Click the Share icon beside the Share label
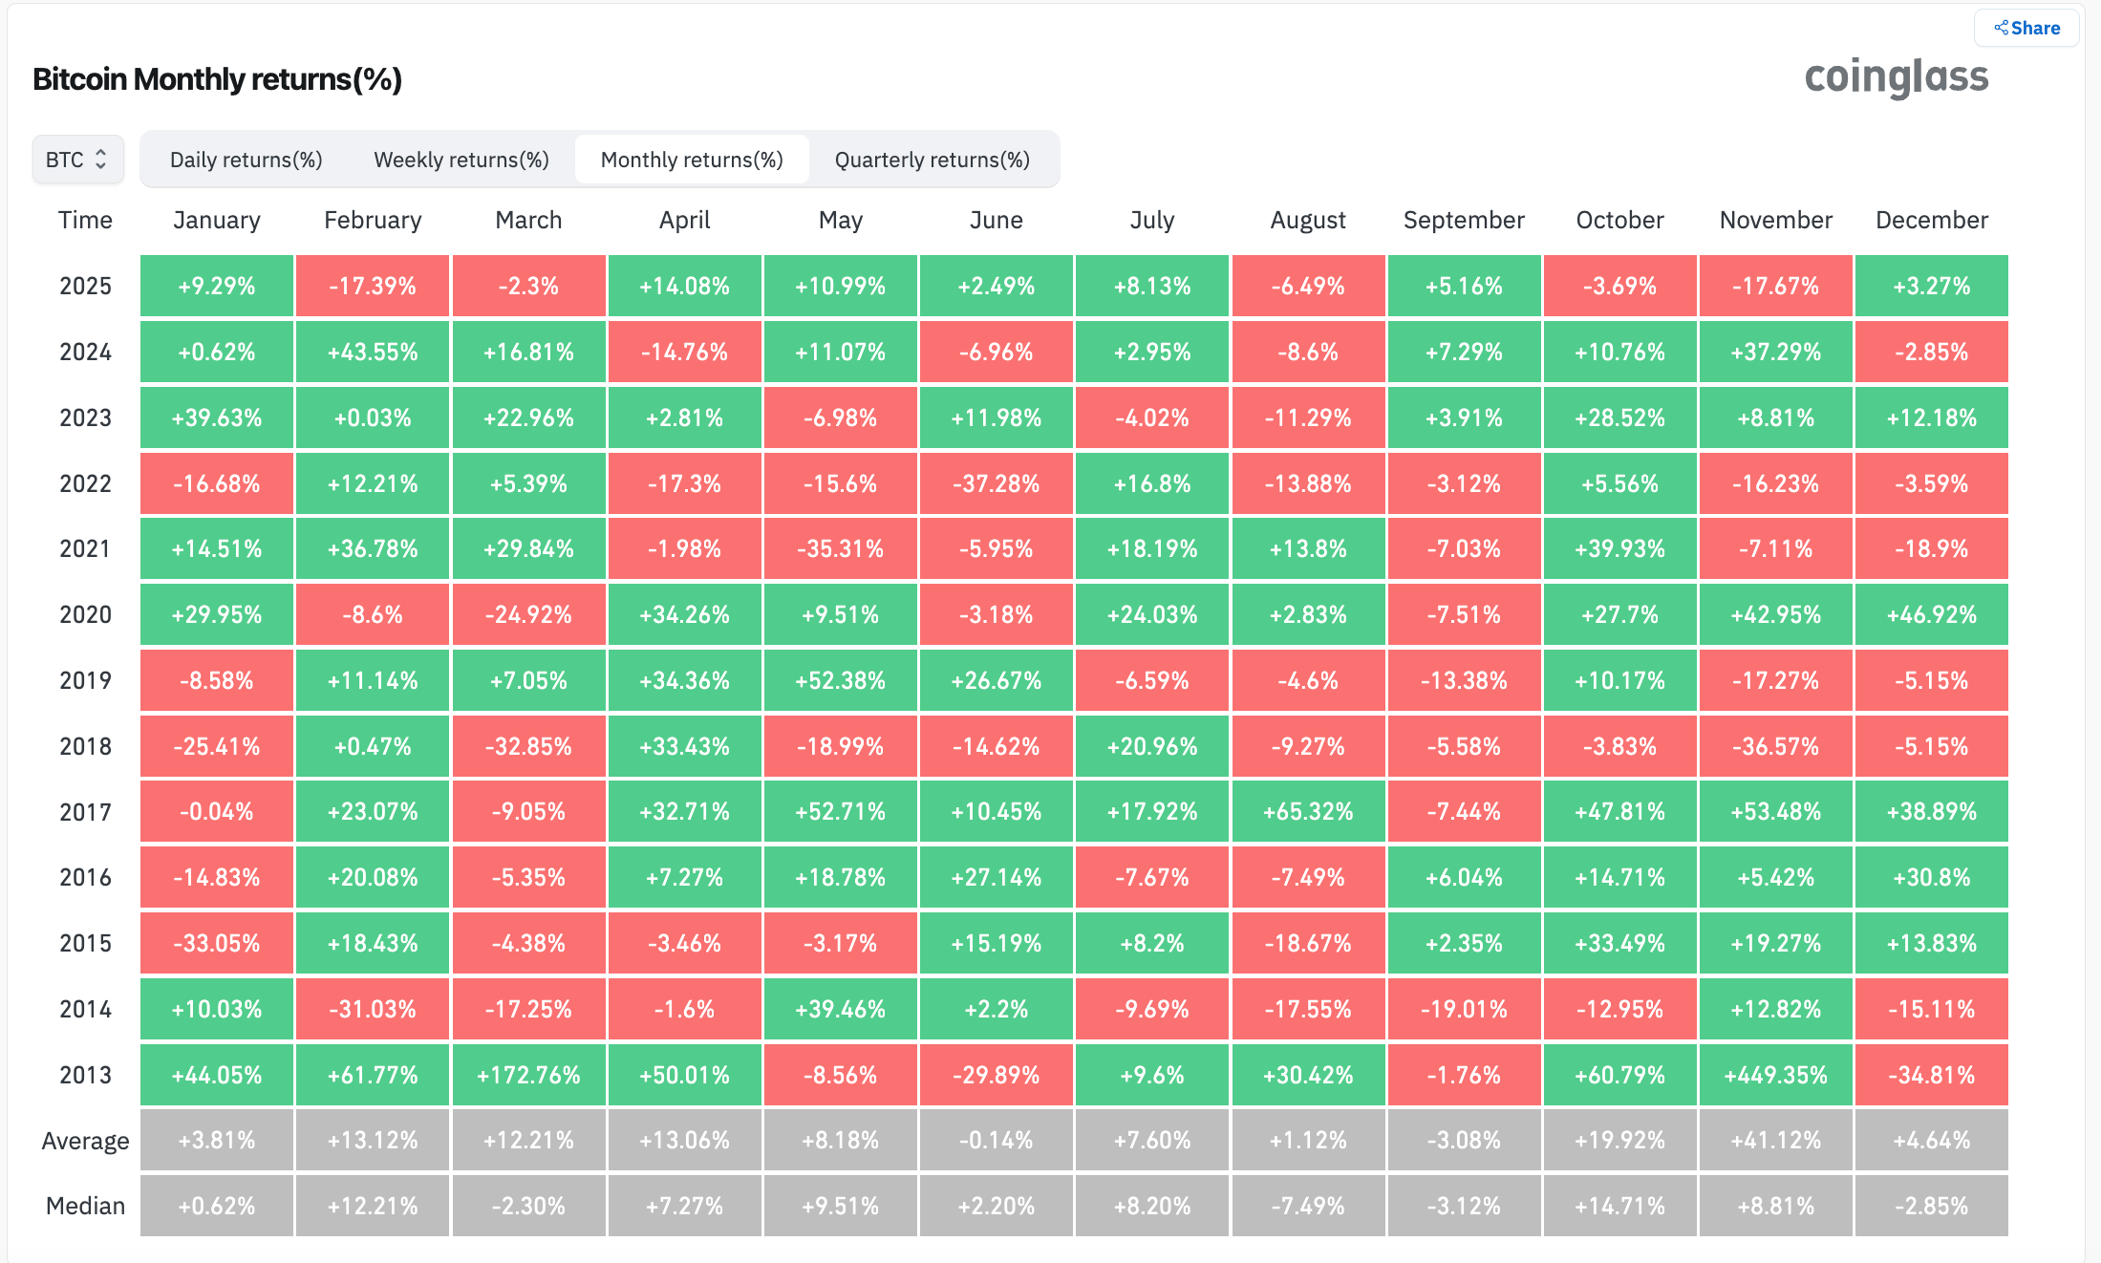 click(2001, 28)
